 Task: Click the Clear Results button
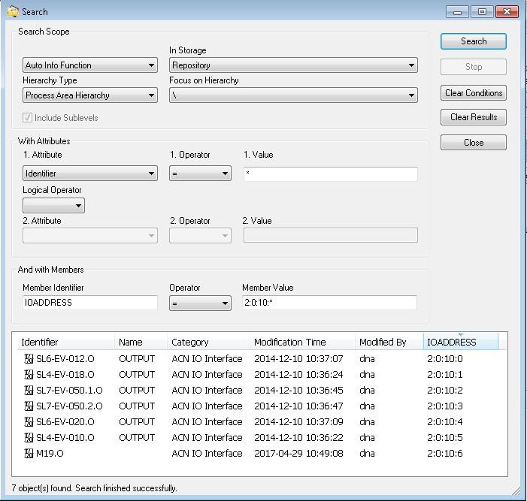pos(473,117)
